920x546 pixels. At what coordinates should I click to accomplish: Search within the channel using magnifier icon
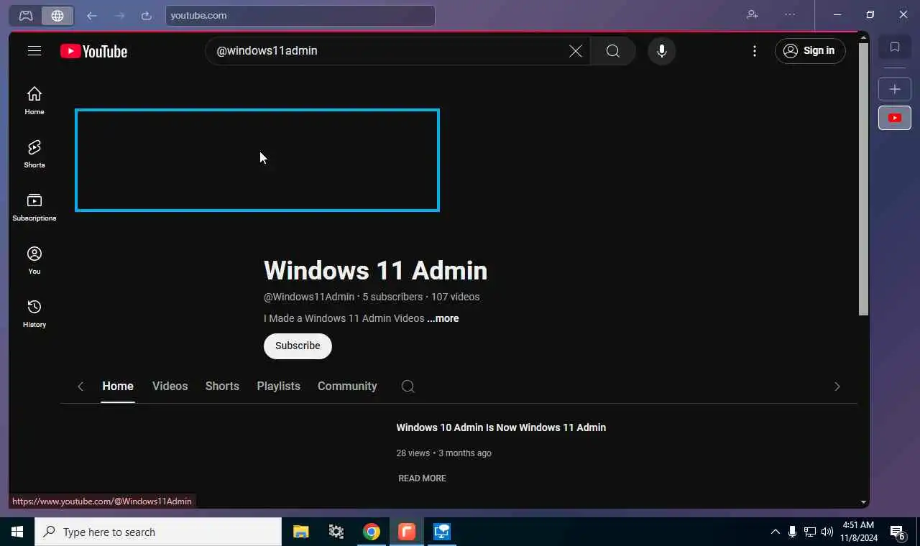coord(408,387)
